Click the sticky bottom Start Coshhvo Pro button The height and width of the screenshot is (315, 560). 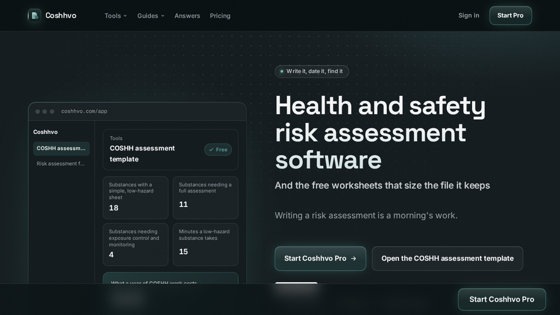pyautogui.click(x=502, y=299)
